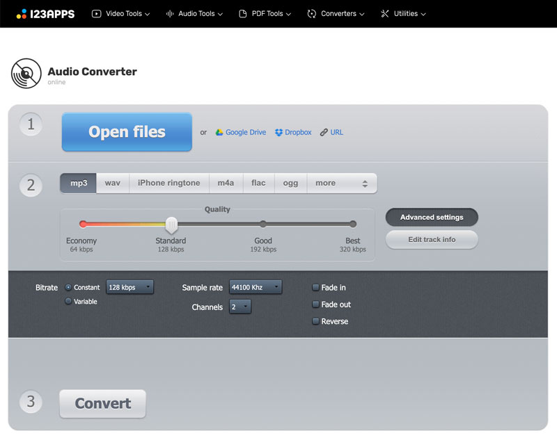Screen dimensions: 557x440
Task: Click the Standard 128 kbps label
Action: tap(171, 245)
